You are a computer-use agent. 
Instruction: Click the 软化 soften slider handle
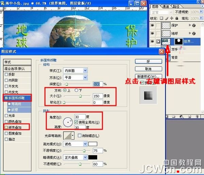(64, 102)
